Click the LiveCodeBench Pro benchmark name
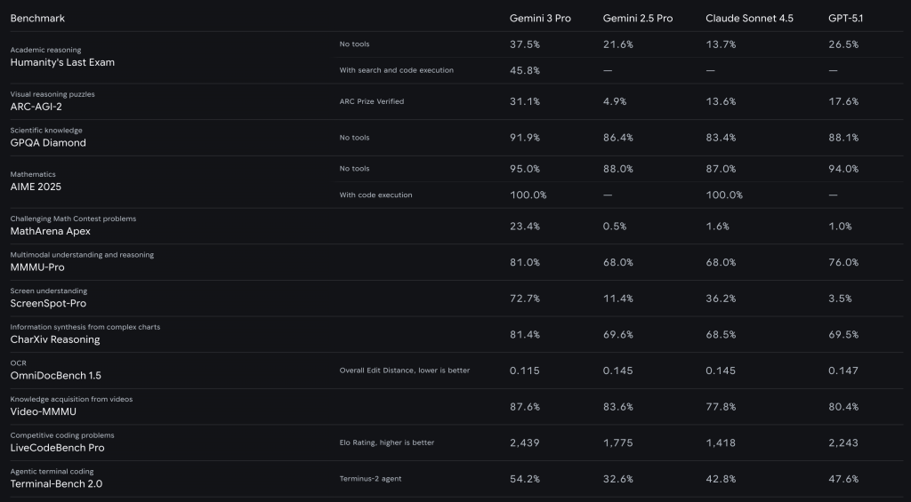The width and height of the screenshot is (911, 502). click(x=57, y=448)
